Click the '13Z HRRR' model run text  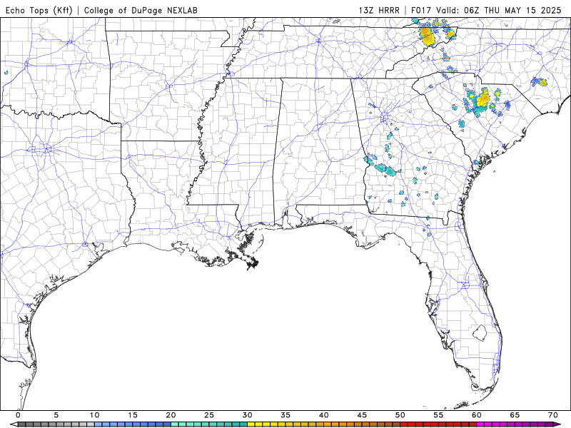point(379,10)
